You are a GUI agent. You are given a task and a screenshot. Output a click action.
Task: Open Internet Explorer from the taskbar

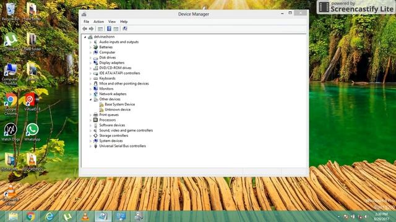pyautogui.click(x=49, y=216)
